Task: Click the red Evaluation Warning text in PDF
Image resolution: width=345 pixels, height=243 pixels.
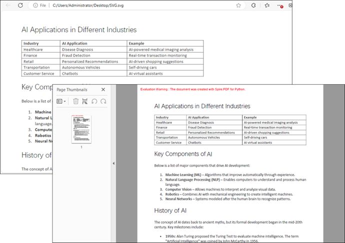Action: click(192, 89)
